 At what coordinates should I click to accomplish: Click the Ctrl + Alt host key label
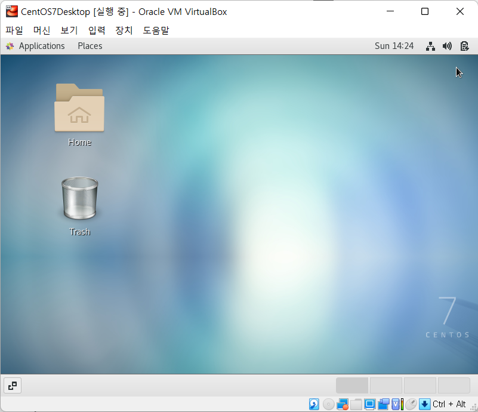click(x=449, y=404)
